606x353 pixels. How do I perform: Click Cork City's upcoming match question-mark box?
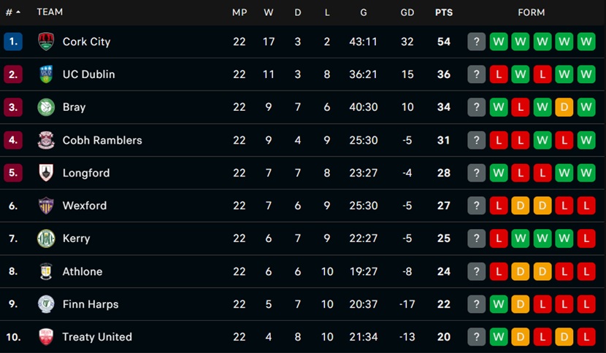[x=477, y=42]
